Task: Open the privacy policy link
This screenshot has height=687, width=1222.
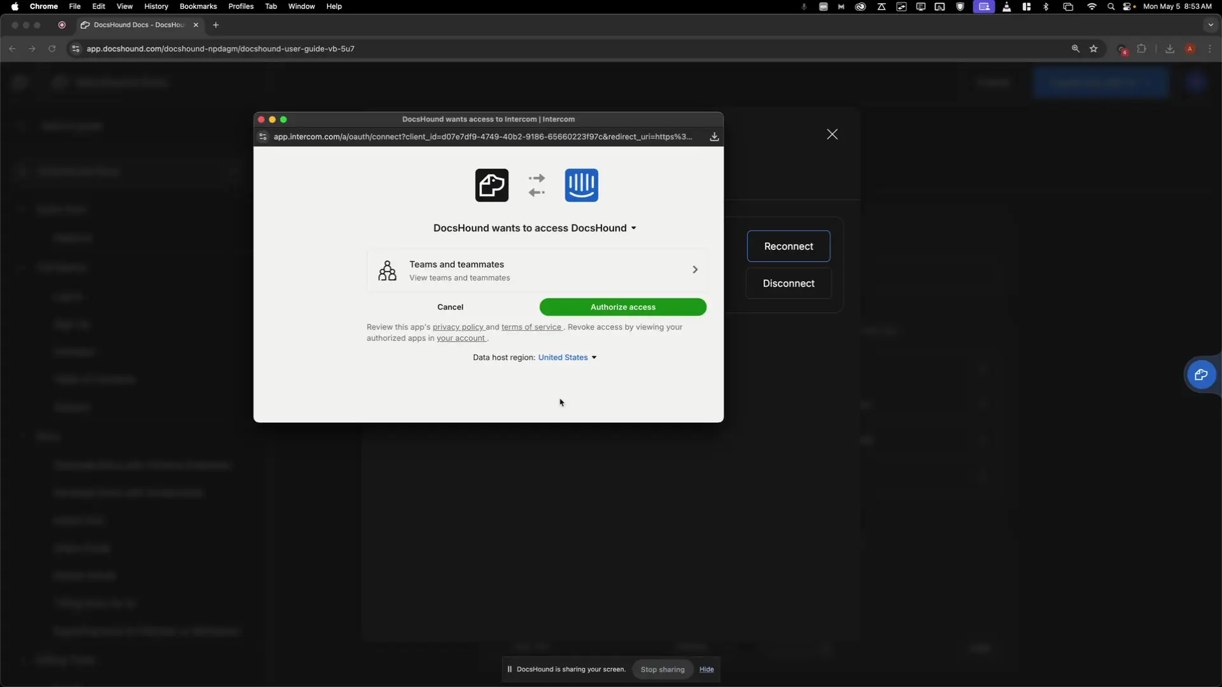Action: [458, 327]
